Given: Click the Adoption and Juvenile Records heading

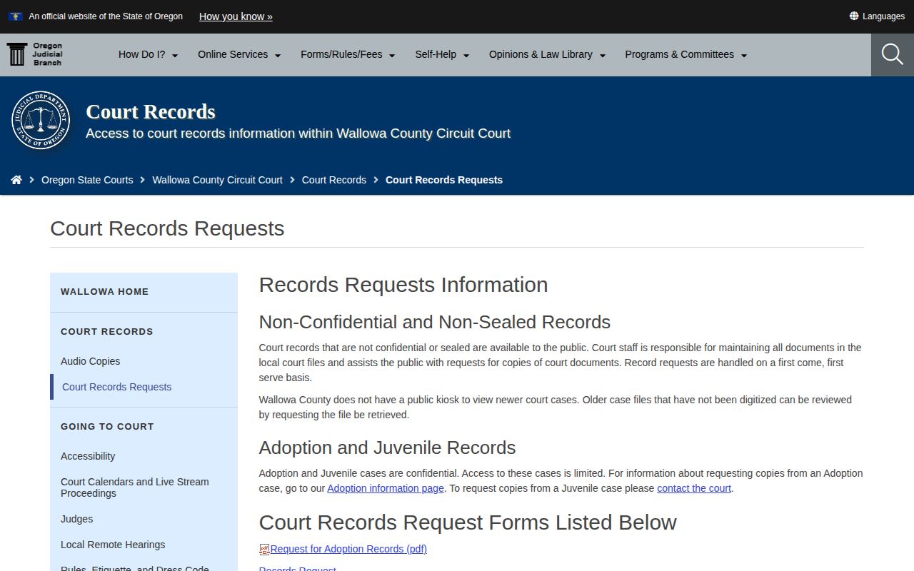Looking at the screenshot, I should pos(387,448).
